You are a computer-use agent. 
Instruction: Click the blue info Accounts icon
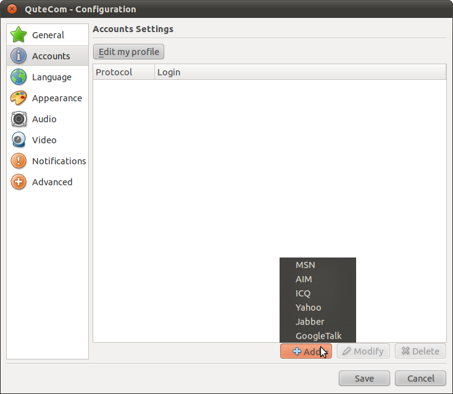[x=19, y=56]
